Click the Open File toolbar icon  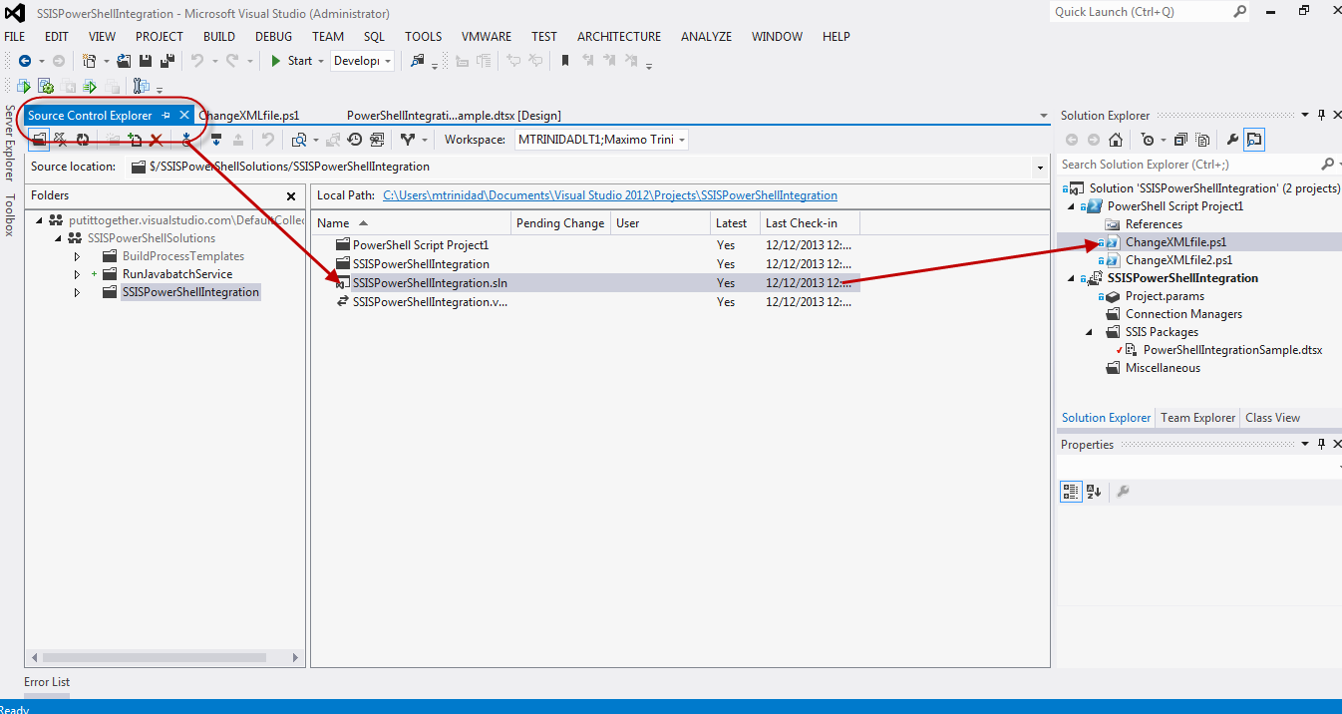pyautogui.click(x=125, y=61)
